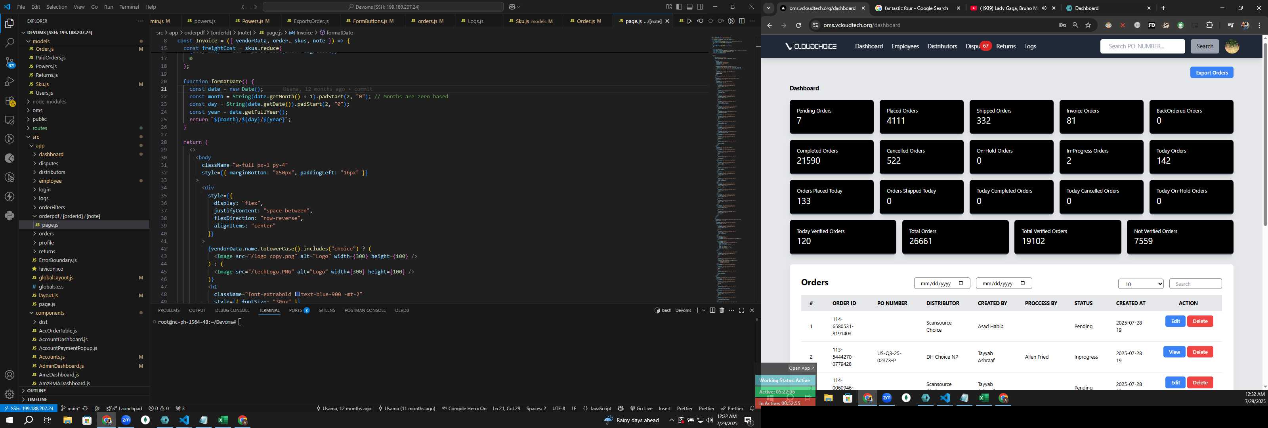This screenshot has height=428, width=1268.
Task: Click the text-blue-900 color swatch in code
Action: click(297, 294)
